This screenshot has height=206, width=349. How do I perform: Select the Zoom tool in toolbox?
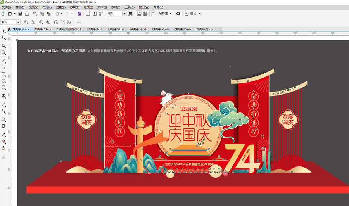(x=3, y=52)
